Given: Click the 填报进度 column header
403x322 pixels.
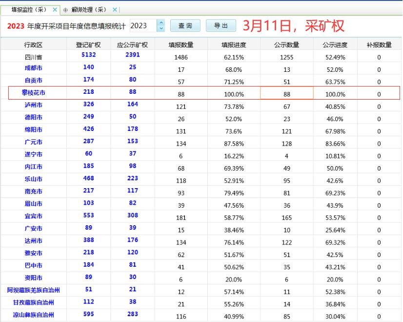Looking at the screenshot, I should (x=234, y=45).
